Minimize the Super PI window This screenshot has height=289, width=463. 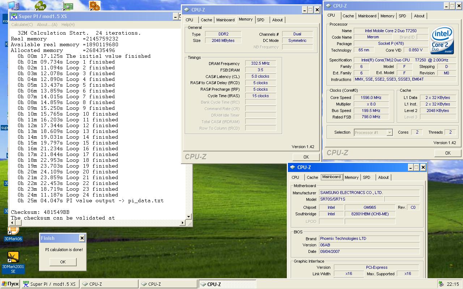(x=175, y=16)
